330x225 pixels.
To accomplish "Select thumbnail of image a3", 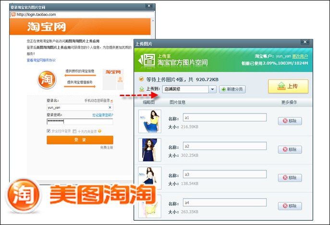I will (150, 178).
